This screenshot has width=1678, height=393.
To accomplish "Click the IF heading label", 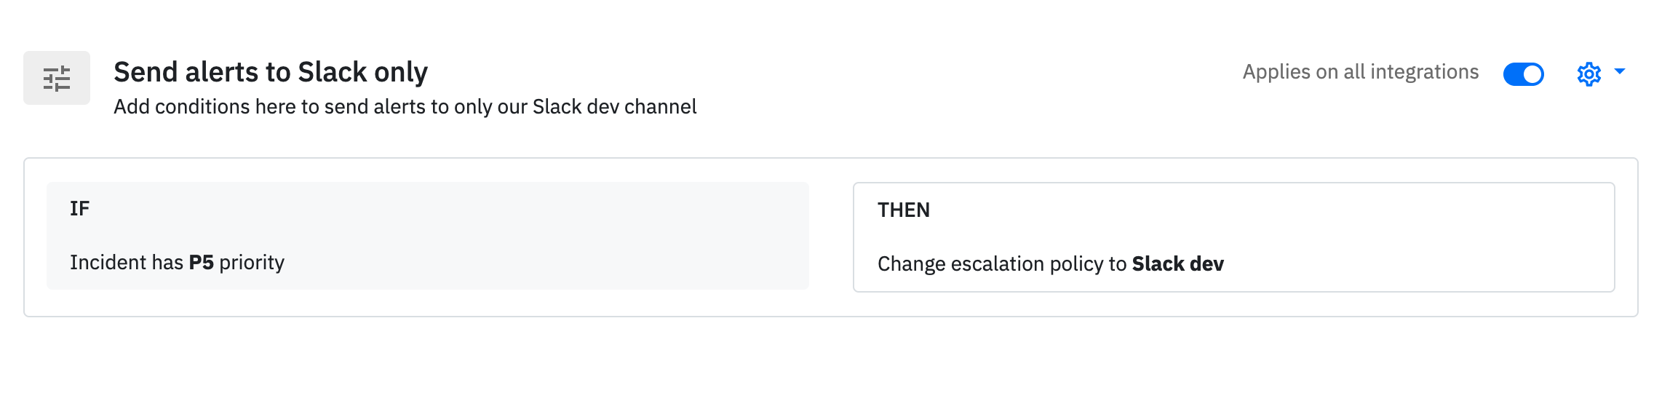I will coord(80,209).
